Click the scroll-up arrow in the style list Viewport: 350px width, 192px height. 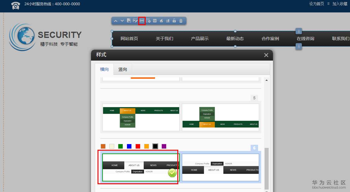266,80
